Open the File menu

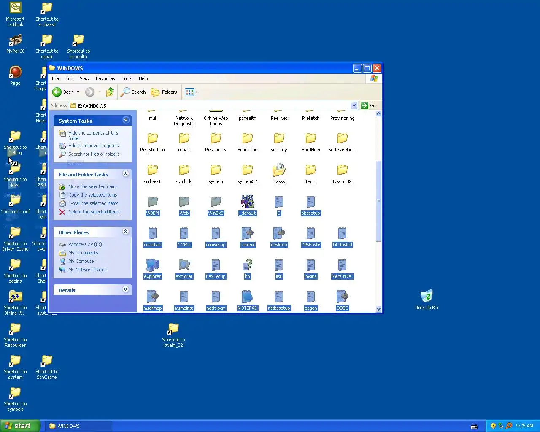[55, 78]
